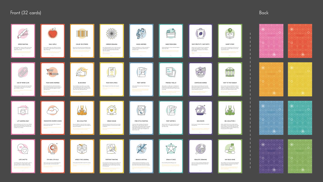Click the star icon on Draw at Once card
323x182 pixels.
coord(171,148)
